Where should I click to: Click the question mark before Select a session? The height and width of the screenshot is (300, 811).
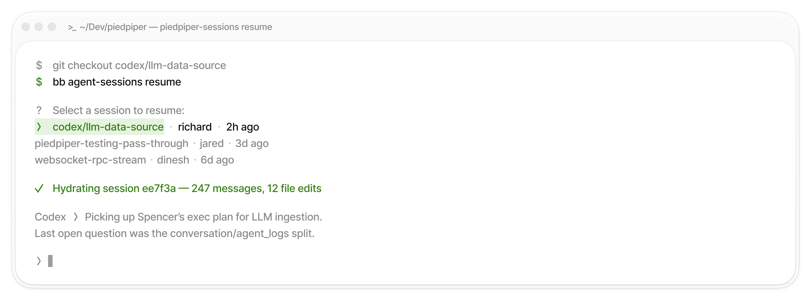tap(39, 110)
